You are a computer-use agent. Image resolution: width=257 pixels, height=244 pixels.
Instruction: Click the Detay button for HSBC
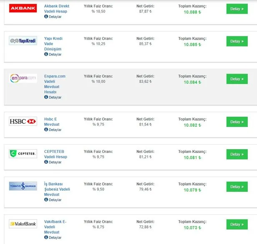click(x=237, y=122)
